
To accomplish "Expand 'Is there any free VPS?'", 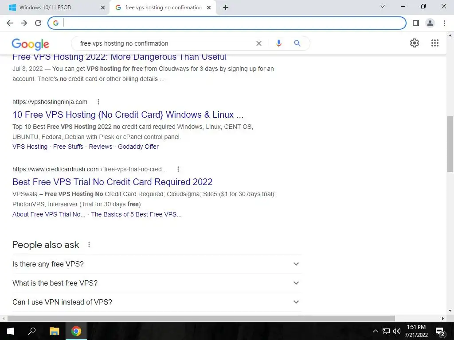I will (x=157, y=264).
